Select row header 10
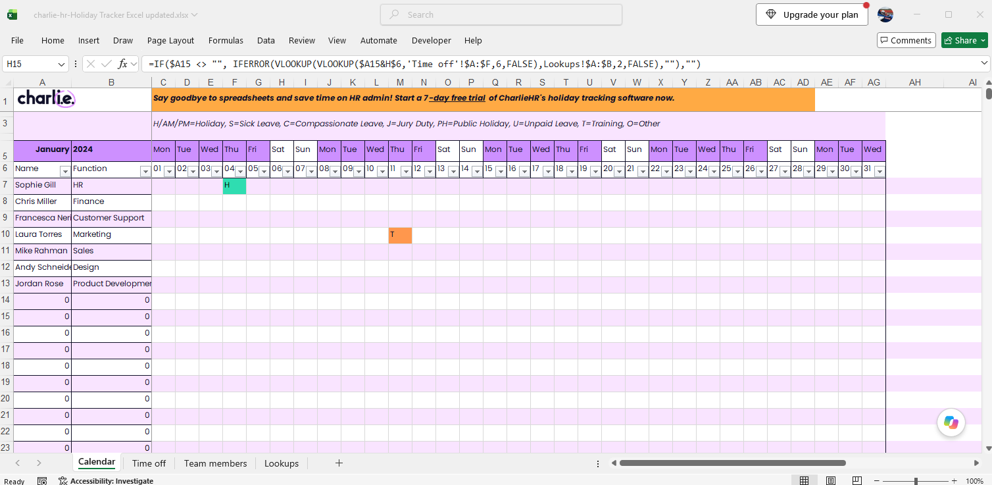This screenshot has height=485, width=992. click(x=6, y=234)
